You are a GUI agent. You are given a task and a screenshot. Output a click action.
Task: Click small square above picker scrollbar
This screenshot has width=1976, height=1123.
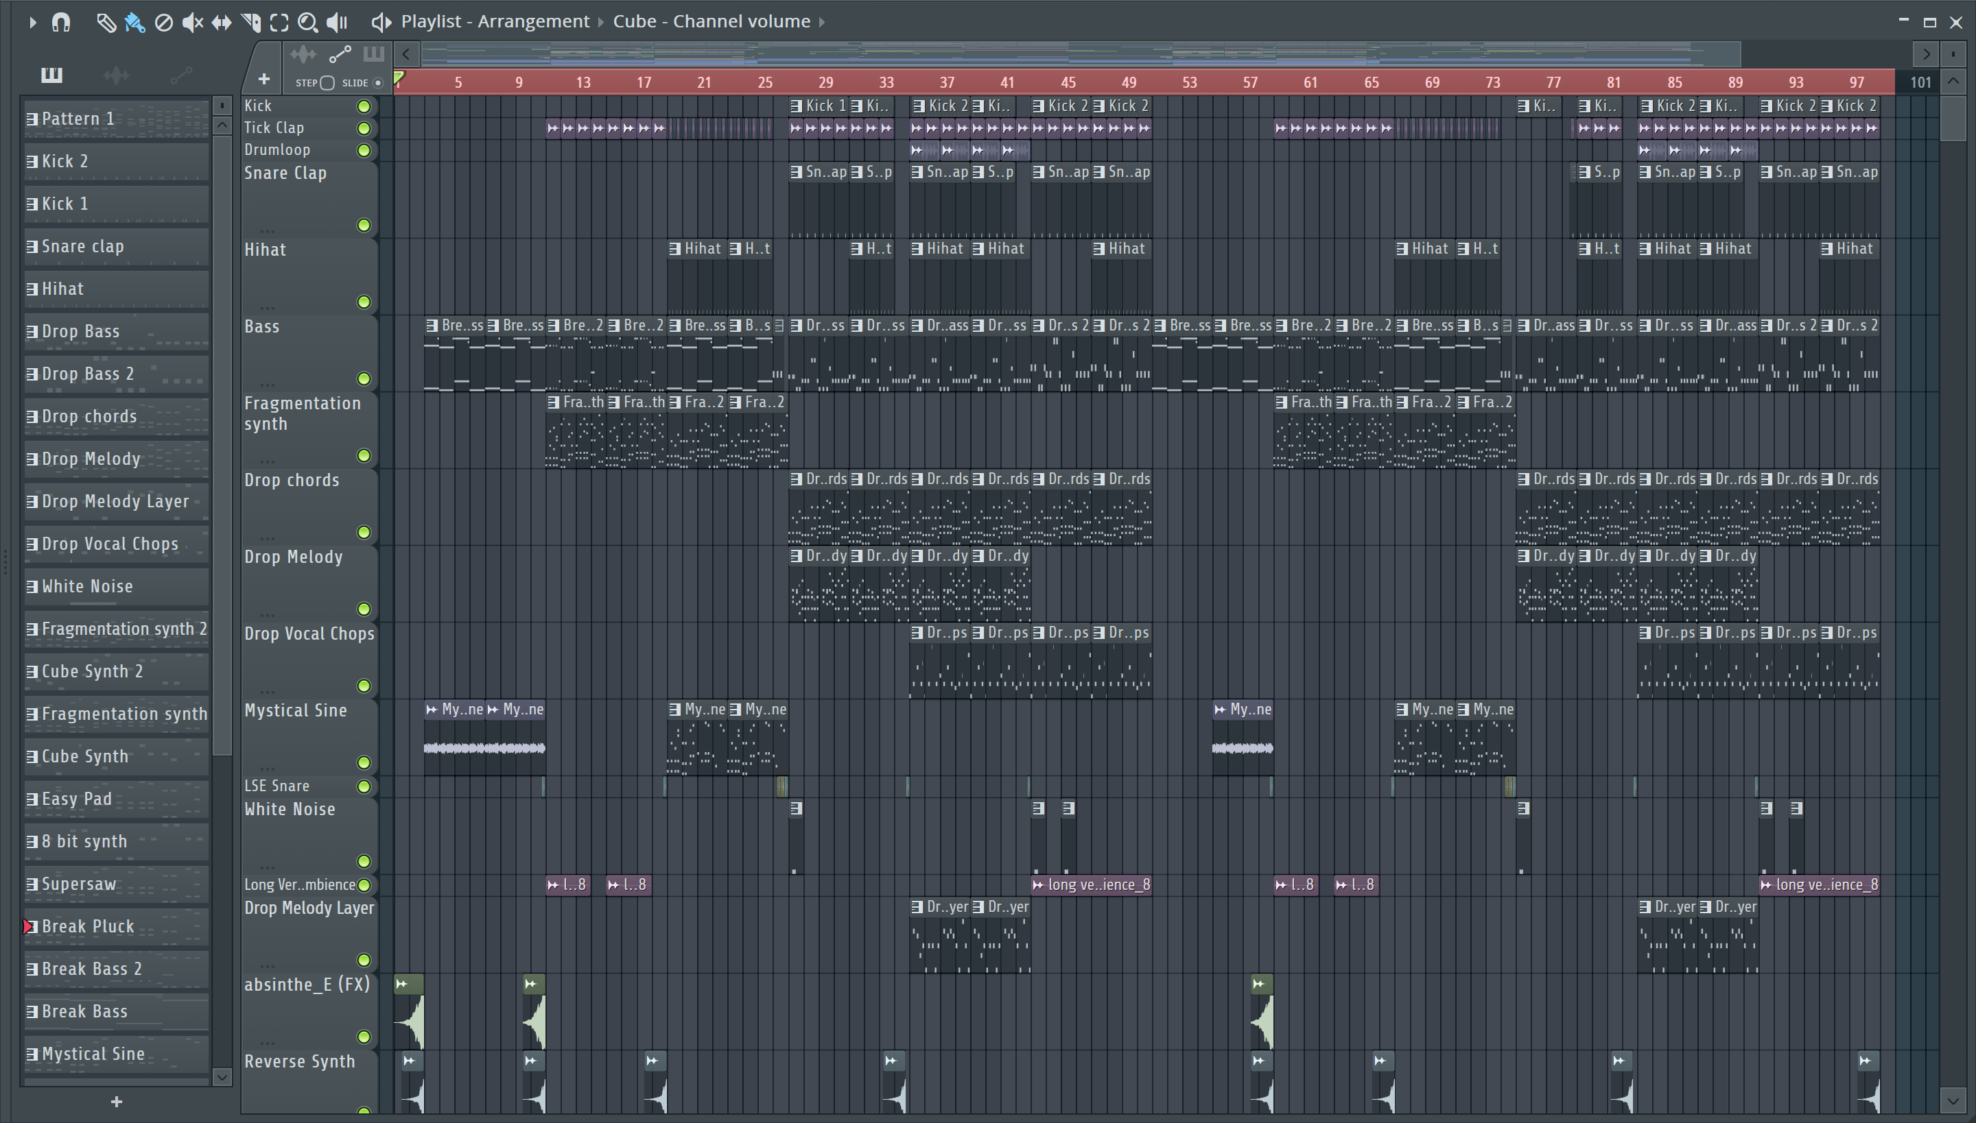(x=222, y=105)
